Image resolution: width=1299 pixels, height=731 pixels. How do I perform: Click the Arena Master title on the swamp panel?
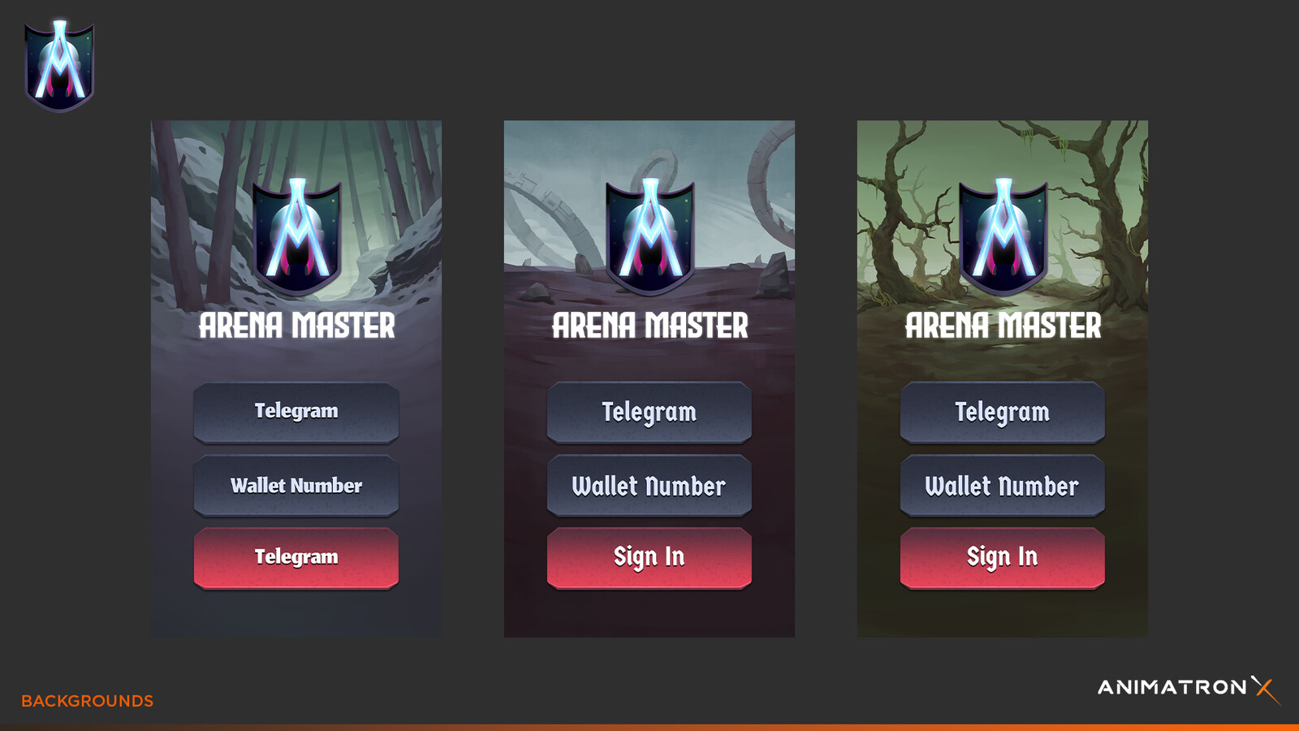point(1003,326)
